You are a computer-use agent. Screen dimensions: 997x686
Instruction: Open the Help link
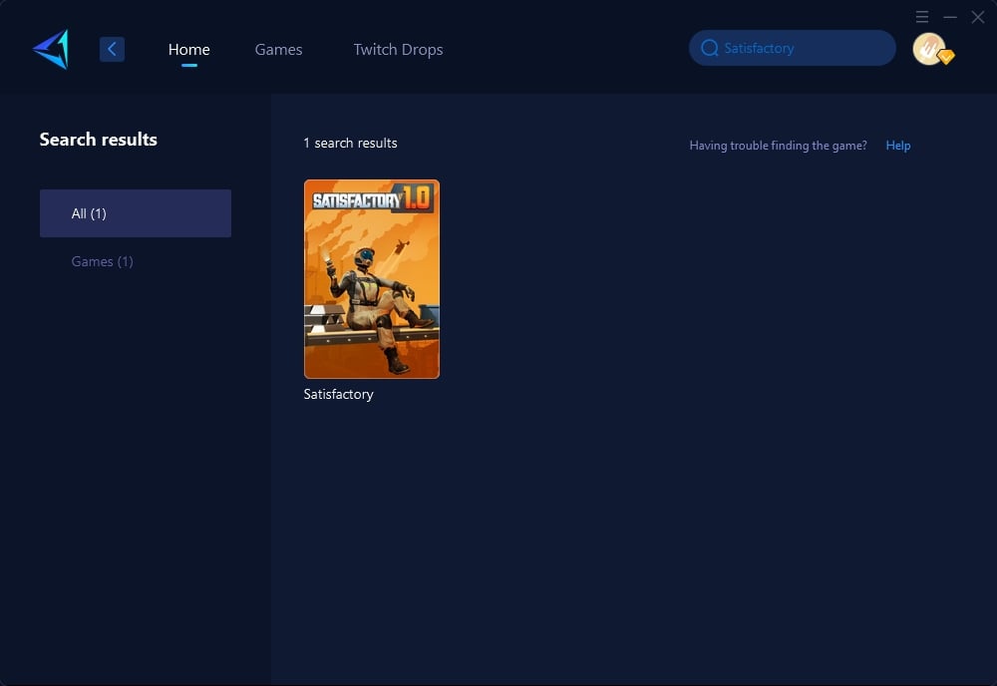click(898, 146)
